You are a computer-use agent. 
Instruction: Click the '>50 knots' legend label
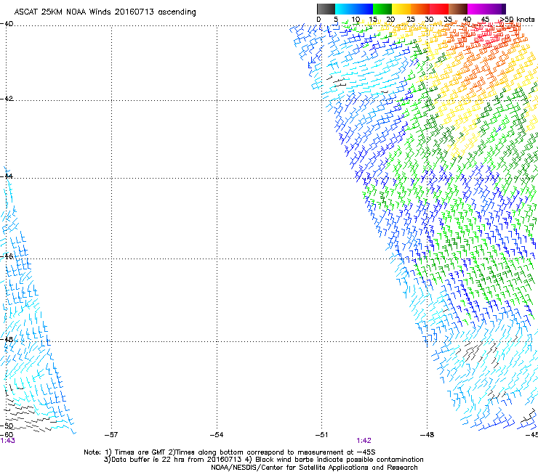(x=517, y=20)
